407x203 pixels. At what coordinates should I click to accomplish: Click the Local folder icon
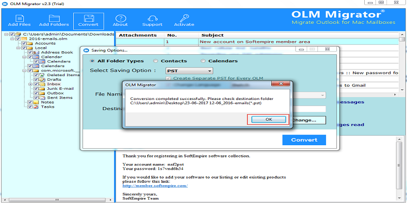click(31, 48)
